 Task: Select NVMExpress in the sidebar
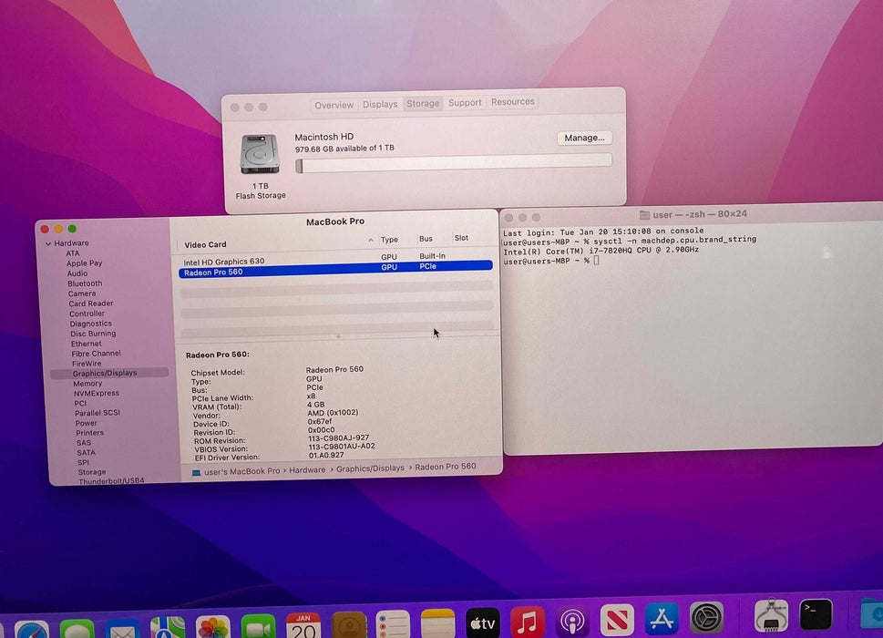tap(97, 393)
